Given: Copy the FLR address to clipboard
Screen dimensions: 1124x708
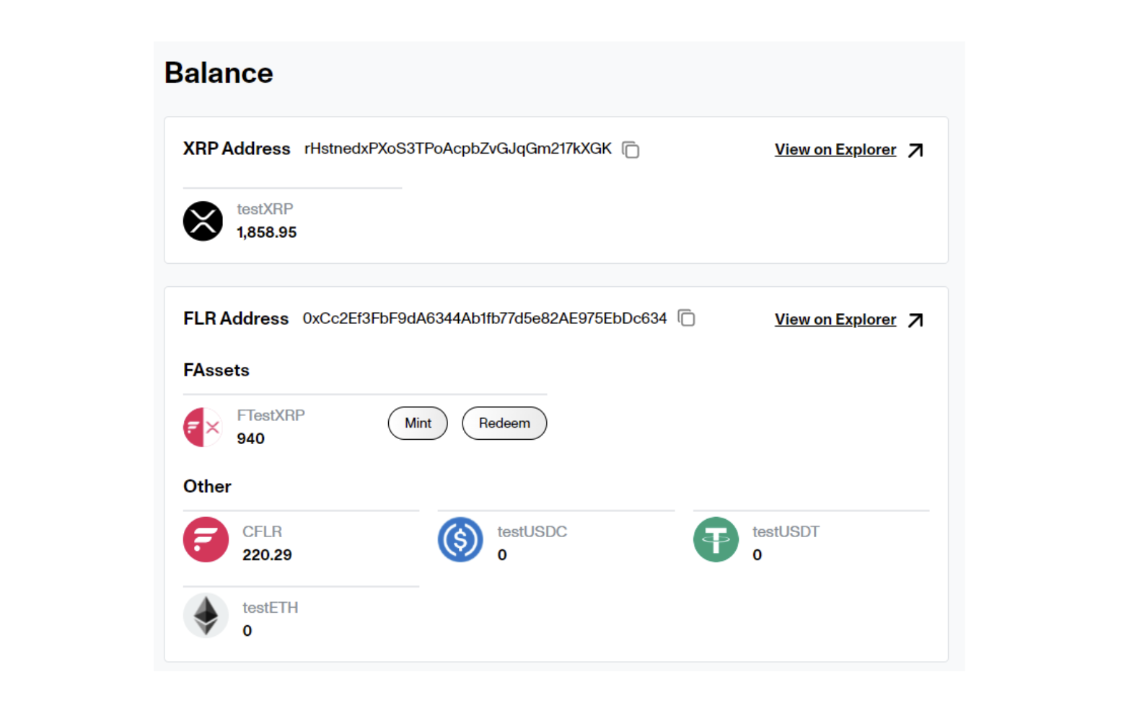Looking at the screenshot, I should pyautogui.click(x=686, y=318).
